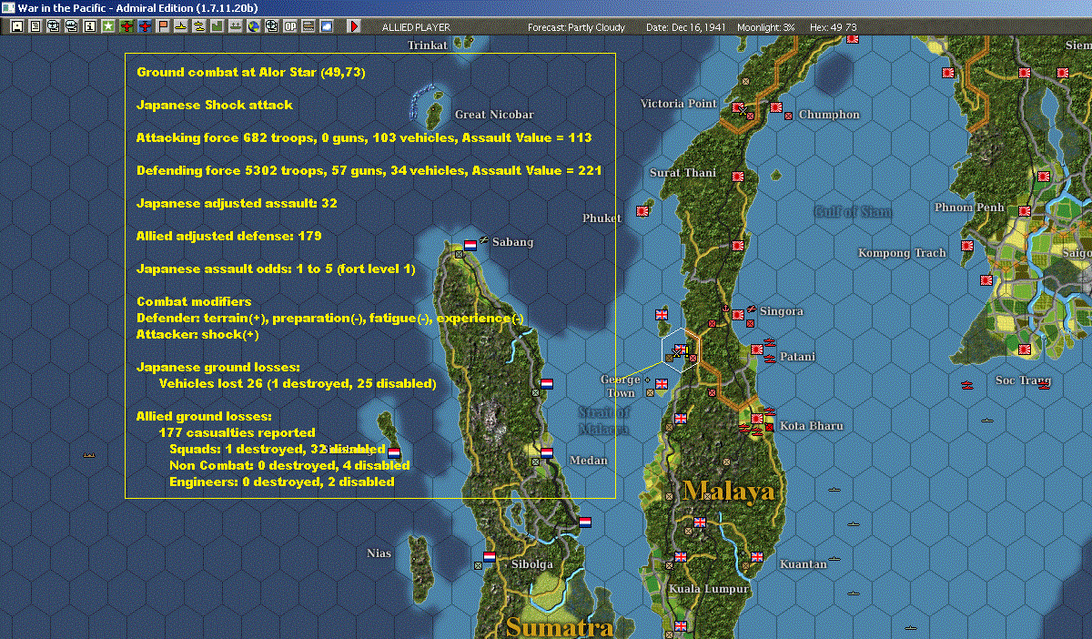Screen dimensions: 1092x639
Task: Click the green star toolbar icon
Action: coord(107,26)
